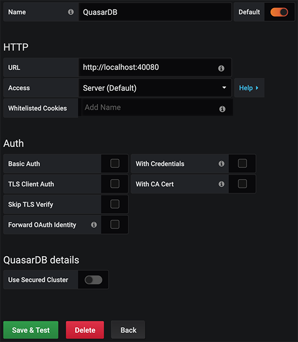Click the Save & Test button
The width and height of the screenshot is (298, 342).
coord(31,330)
